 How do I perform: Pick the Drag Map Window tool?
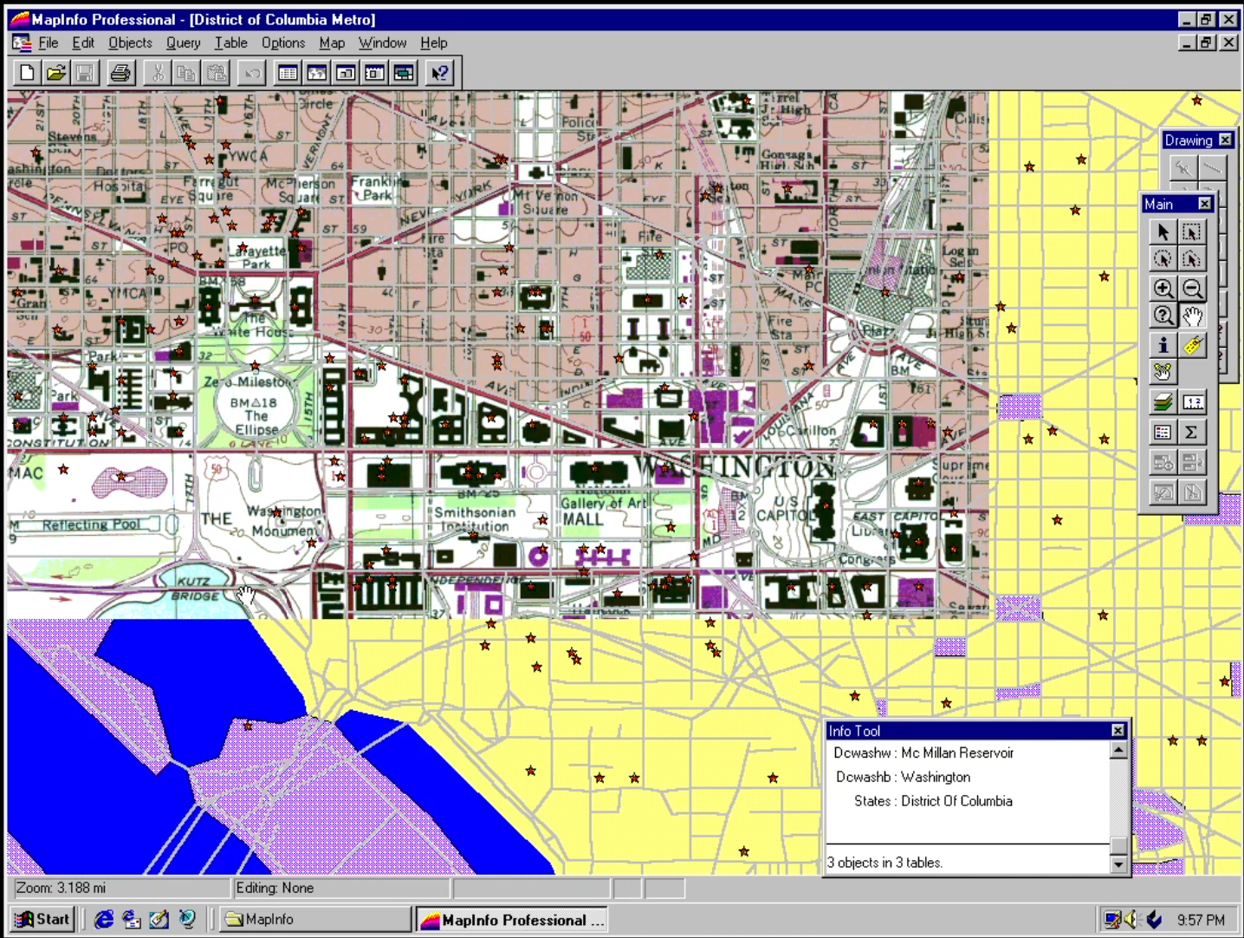point(1163,372)
